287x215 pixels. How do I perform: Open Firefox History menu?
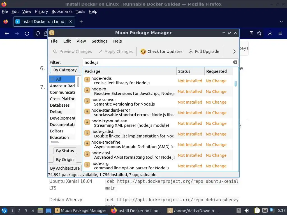(41, 11)
